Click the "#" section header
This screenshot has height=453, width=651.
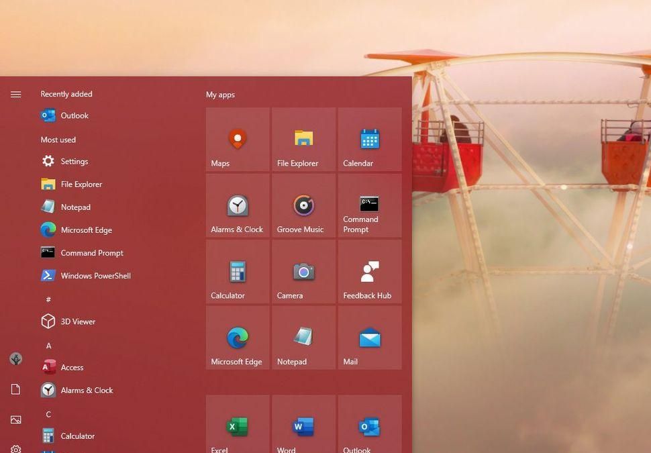click(x=48, y=299)
